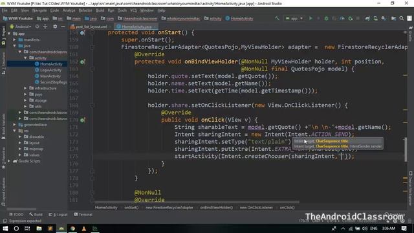The height and width of the screenshot is (233, 414).
Task: Click the collapse-all icon in Project panel
Action: (45, 27)
